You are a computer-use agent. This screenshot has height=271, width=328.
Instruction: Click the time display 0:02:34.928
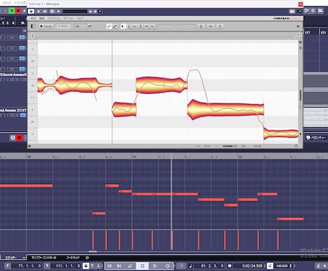click(x=252, y=266)
